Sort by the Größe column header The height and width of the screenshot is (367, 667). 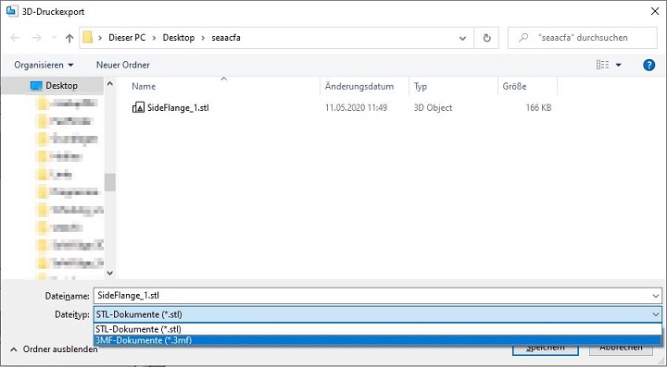coord(514,86)
